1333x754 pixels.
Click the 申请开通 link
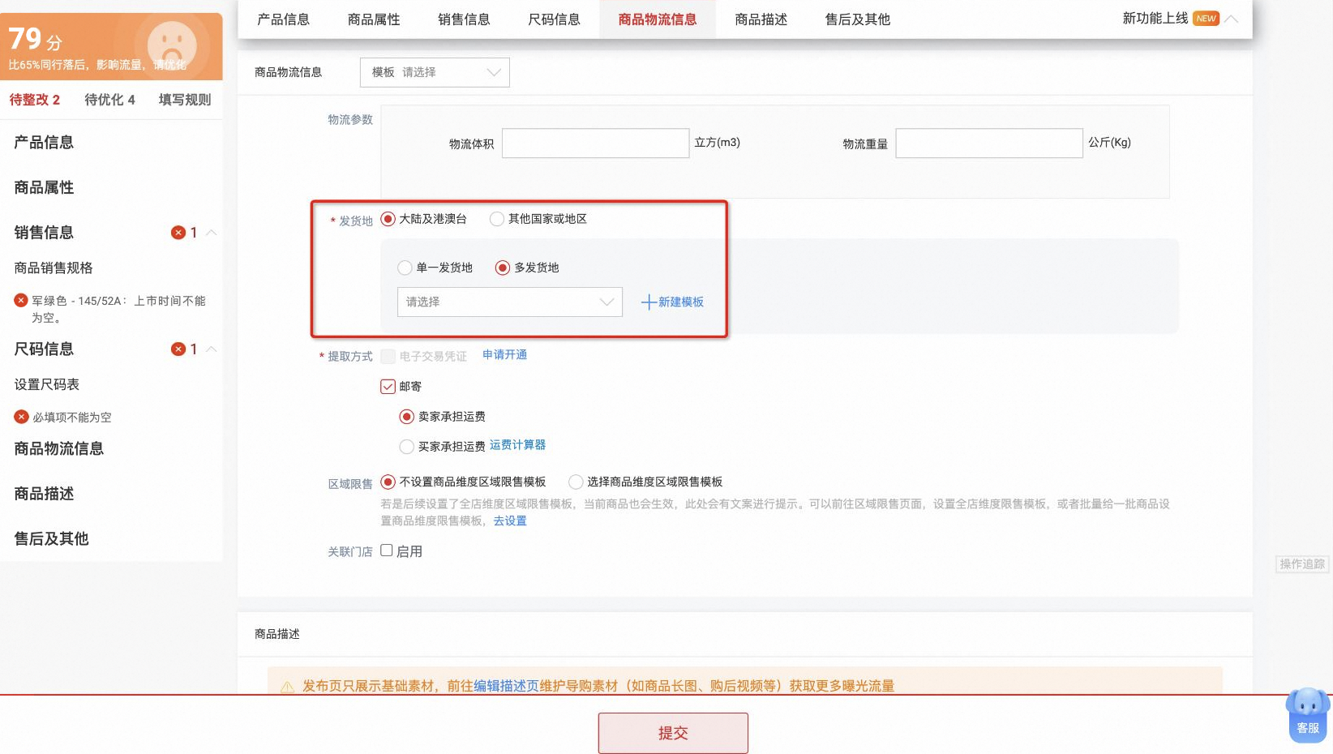click(x=504, y=355)
